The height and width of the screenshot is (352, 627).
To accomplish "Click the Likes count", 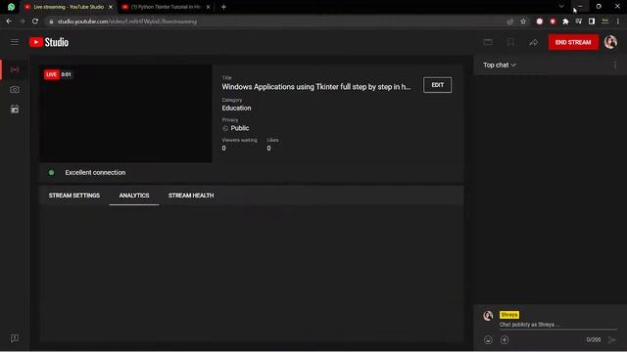I will 268,148.
